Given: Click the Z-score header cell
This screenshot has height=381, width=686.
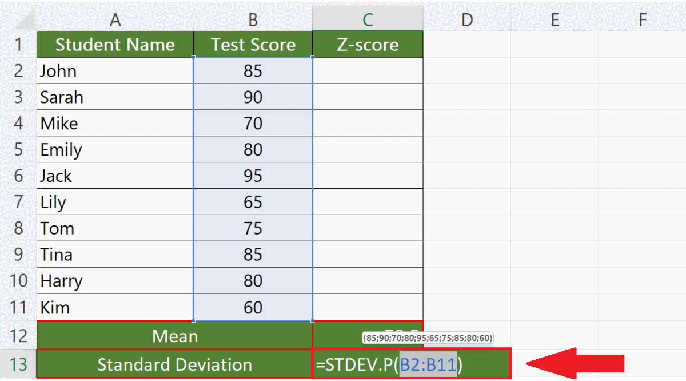Looking at the screenshot, I should 368,44.
